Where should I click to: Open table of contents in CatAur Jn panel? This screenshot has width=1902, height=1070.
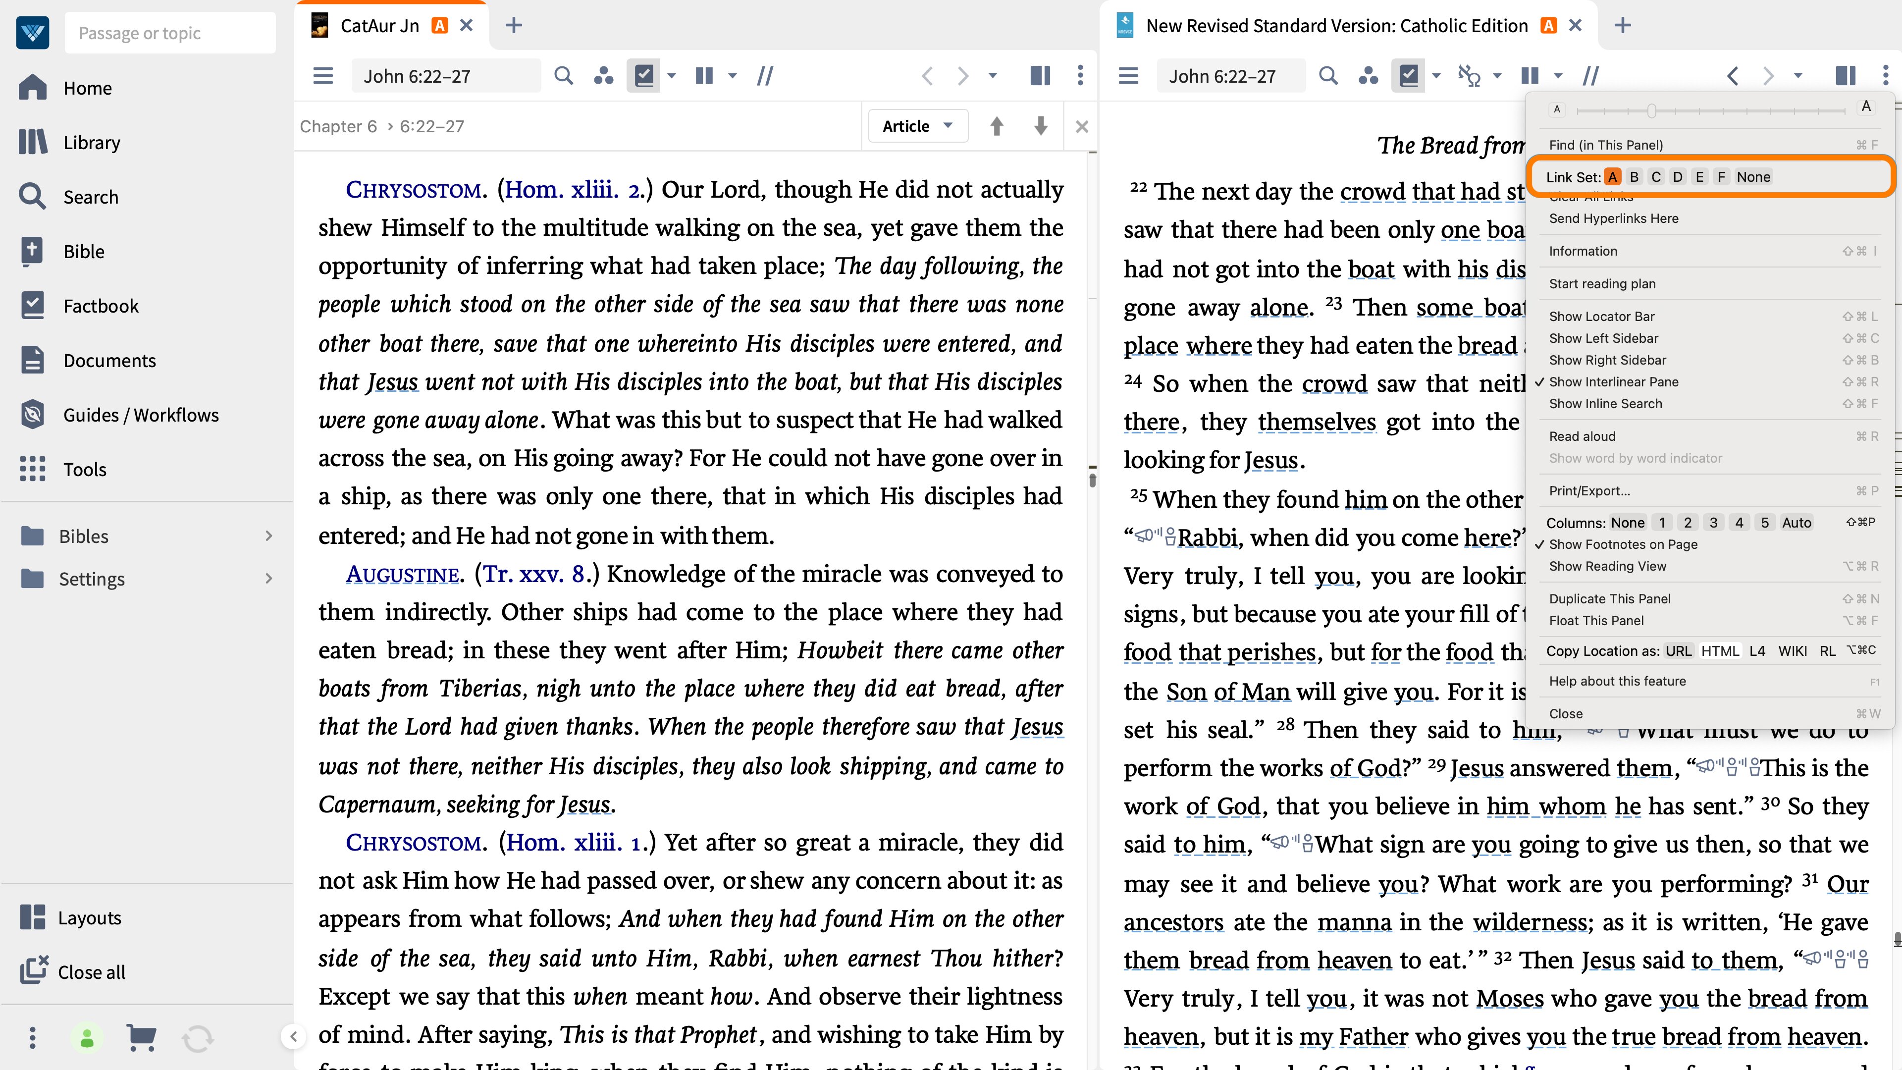point(322,76)
